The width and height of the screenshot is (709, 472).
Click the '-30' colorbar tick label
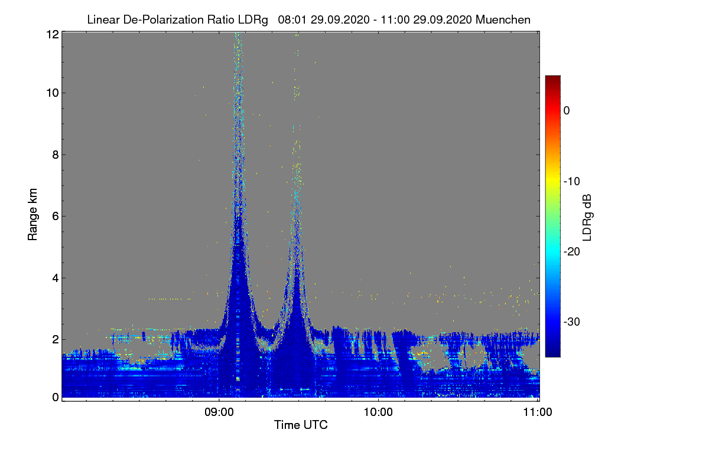pyautogui.click(x=572, y=322)
